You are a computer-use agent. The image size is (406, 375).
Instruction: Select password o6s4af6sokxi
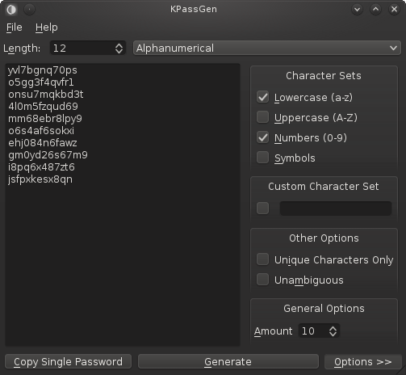pos(41,131)
